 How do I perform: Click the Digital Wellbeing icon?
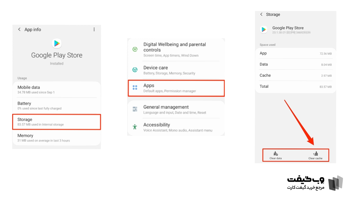click(x=135, y=49)
